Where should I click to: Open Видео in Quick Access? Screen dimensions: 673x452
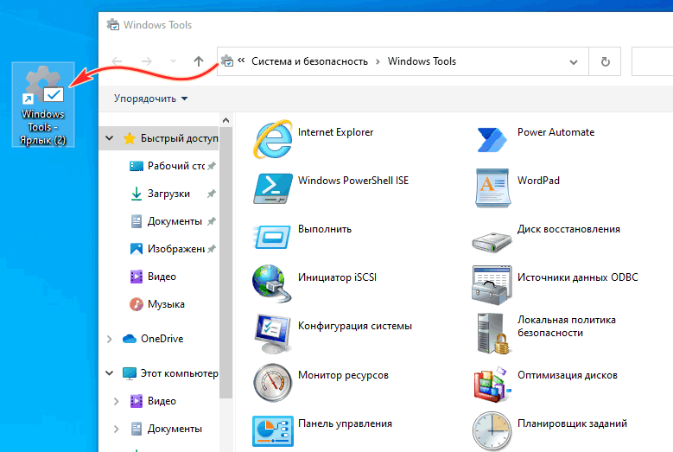click(x=153, y=277)
